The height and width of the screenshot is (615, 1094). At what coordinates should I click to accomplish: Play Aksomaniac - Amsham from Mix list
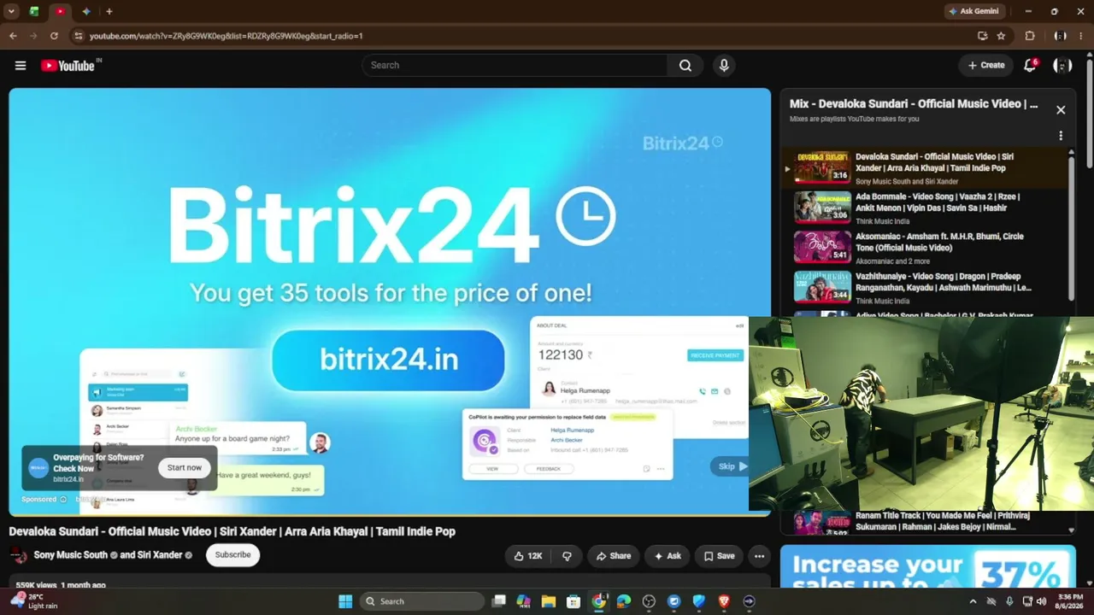click(x=926, y=248)
